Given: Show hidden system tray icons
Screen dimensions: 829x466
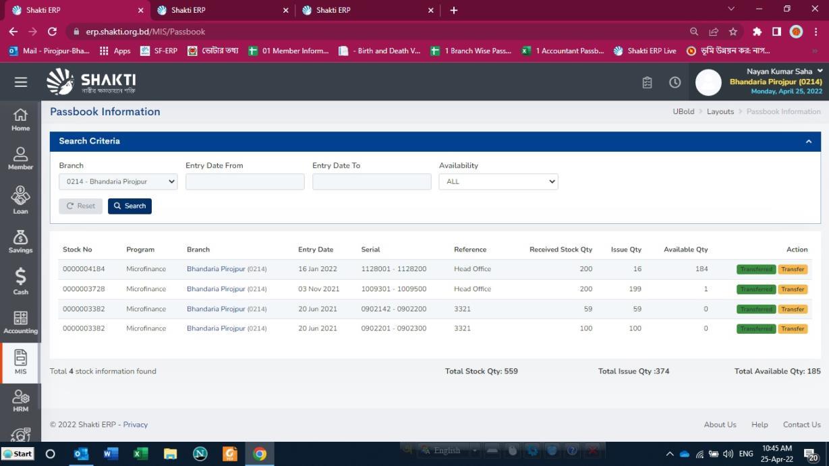Looking at the screenshot, I should pos(670,454).
